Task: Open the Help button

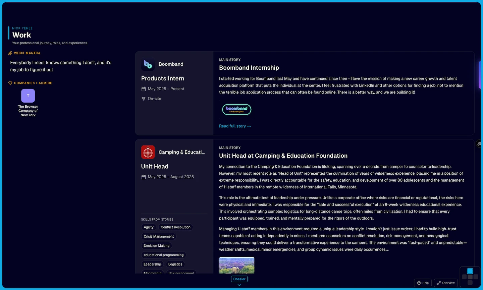Action: 423,283
